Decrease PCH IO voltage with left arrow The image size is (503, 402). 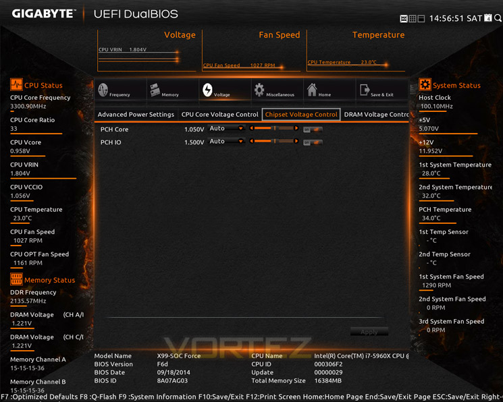point(251,141)
